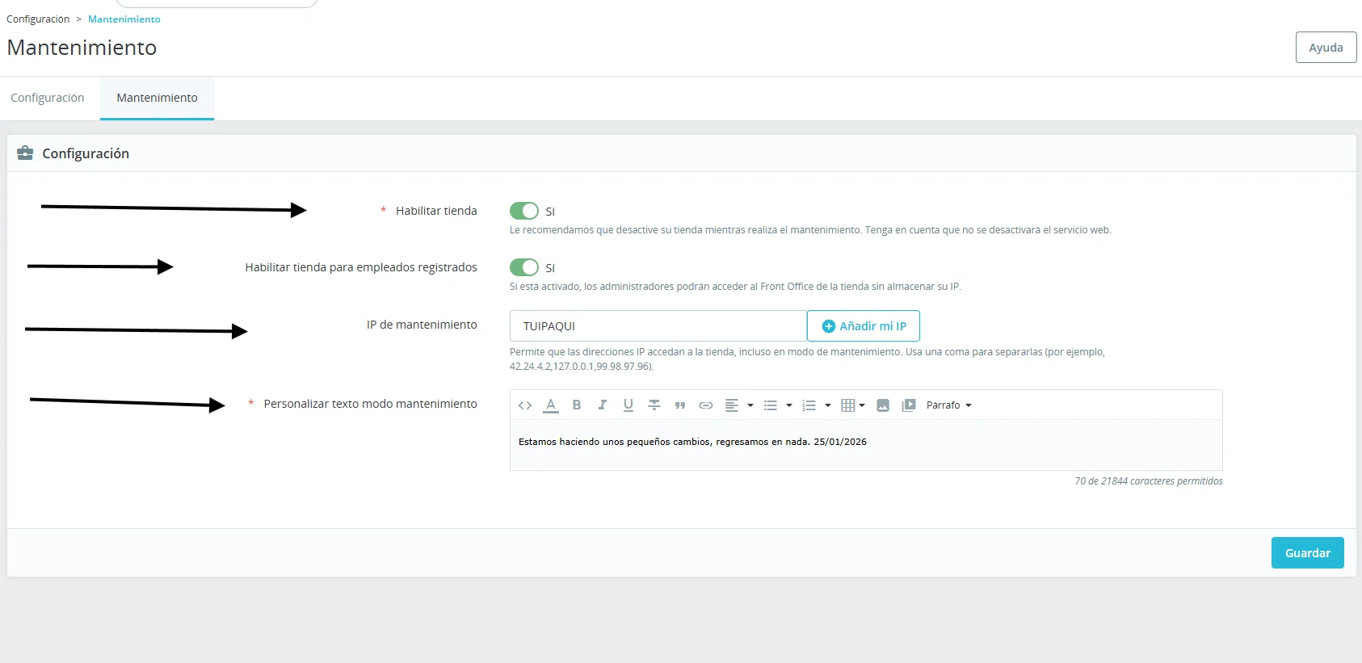
Task: Open the Ayuda help button
Action: pos(1326,48)
